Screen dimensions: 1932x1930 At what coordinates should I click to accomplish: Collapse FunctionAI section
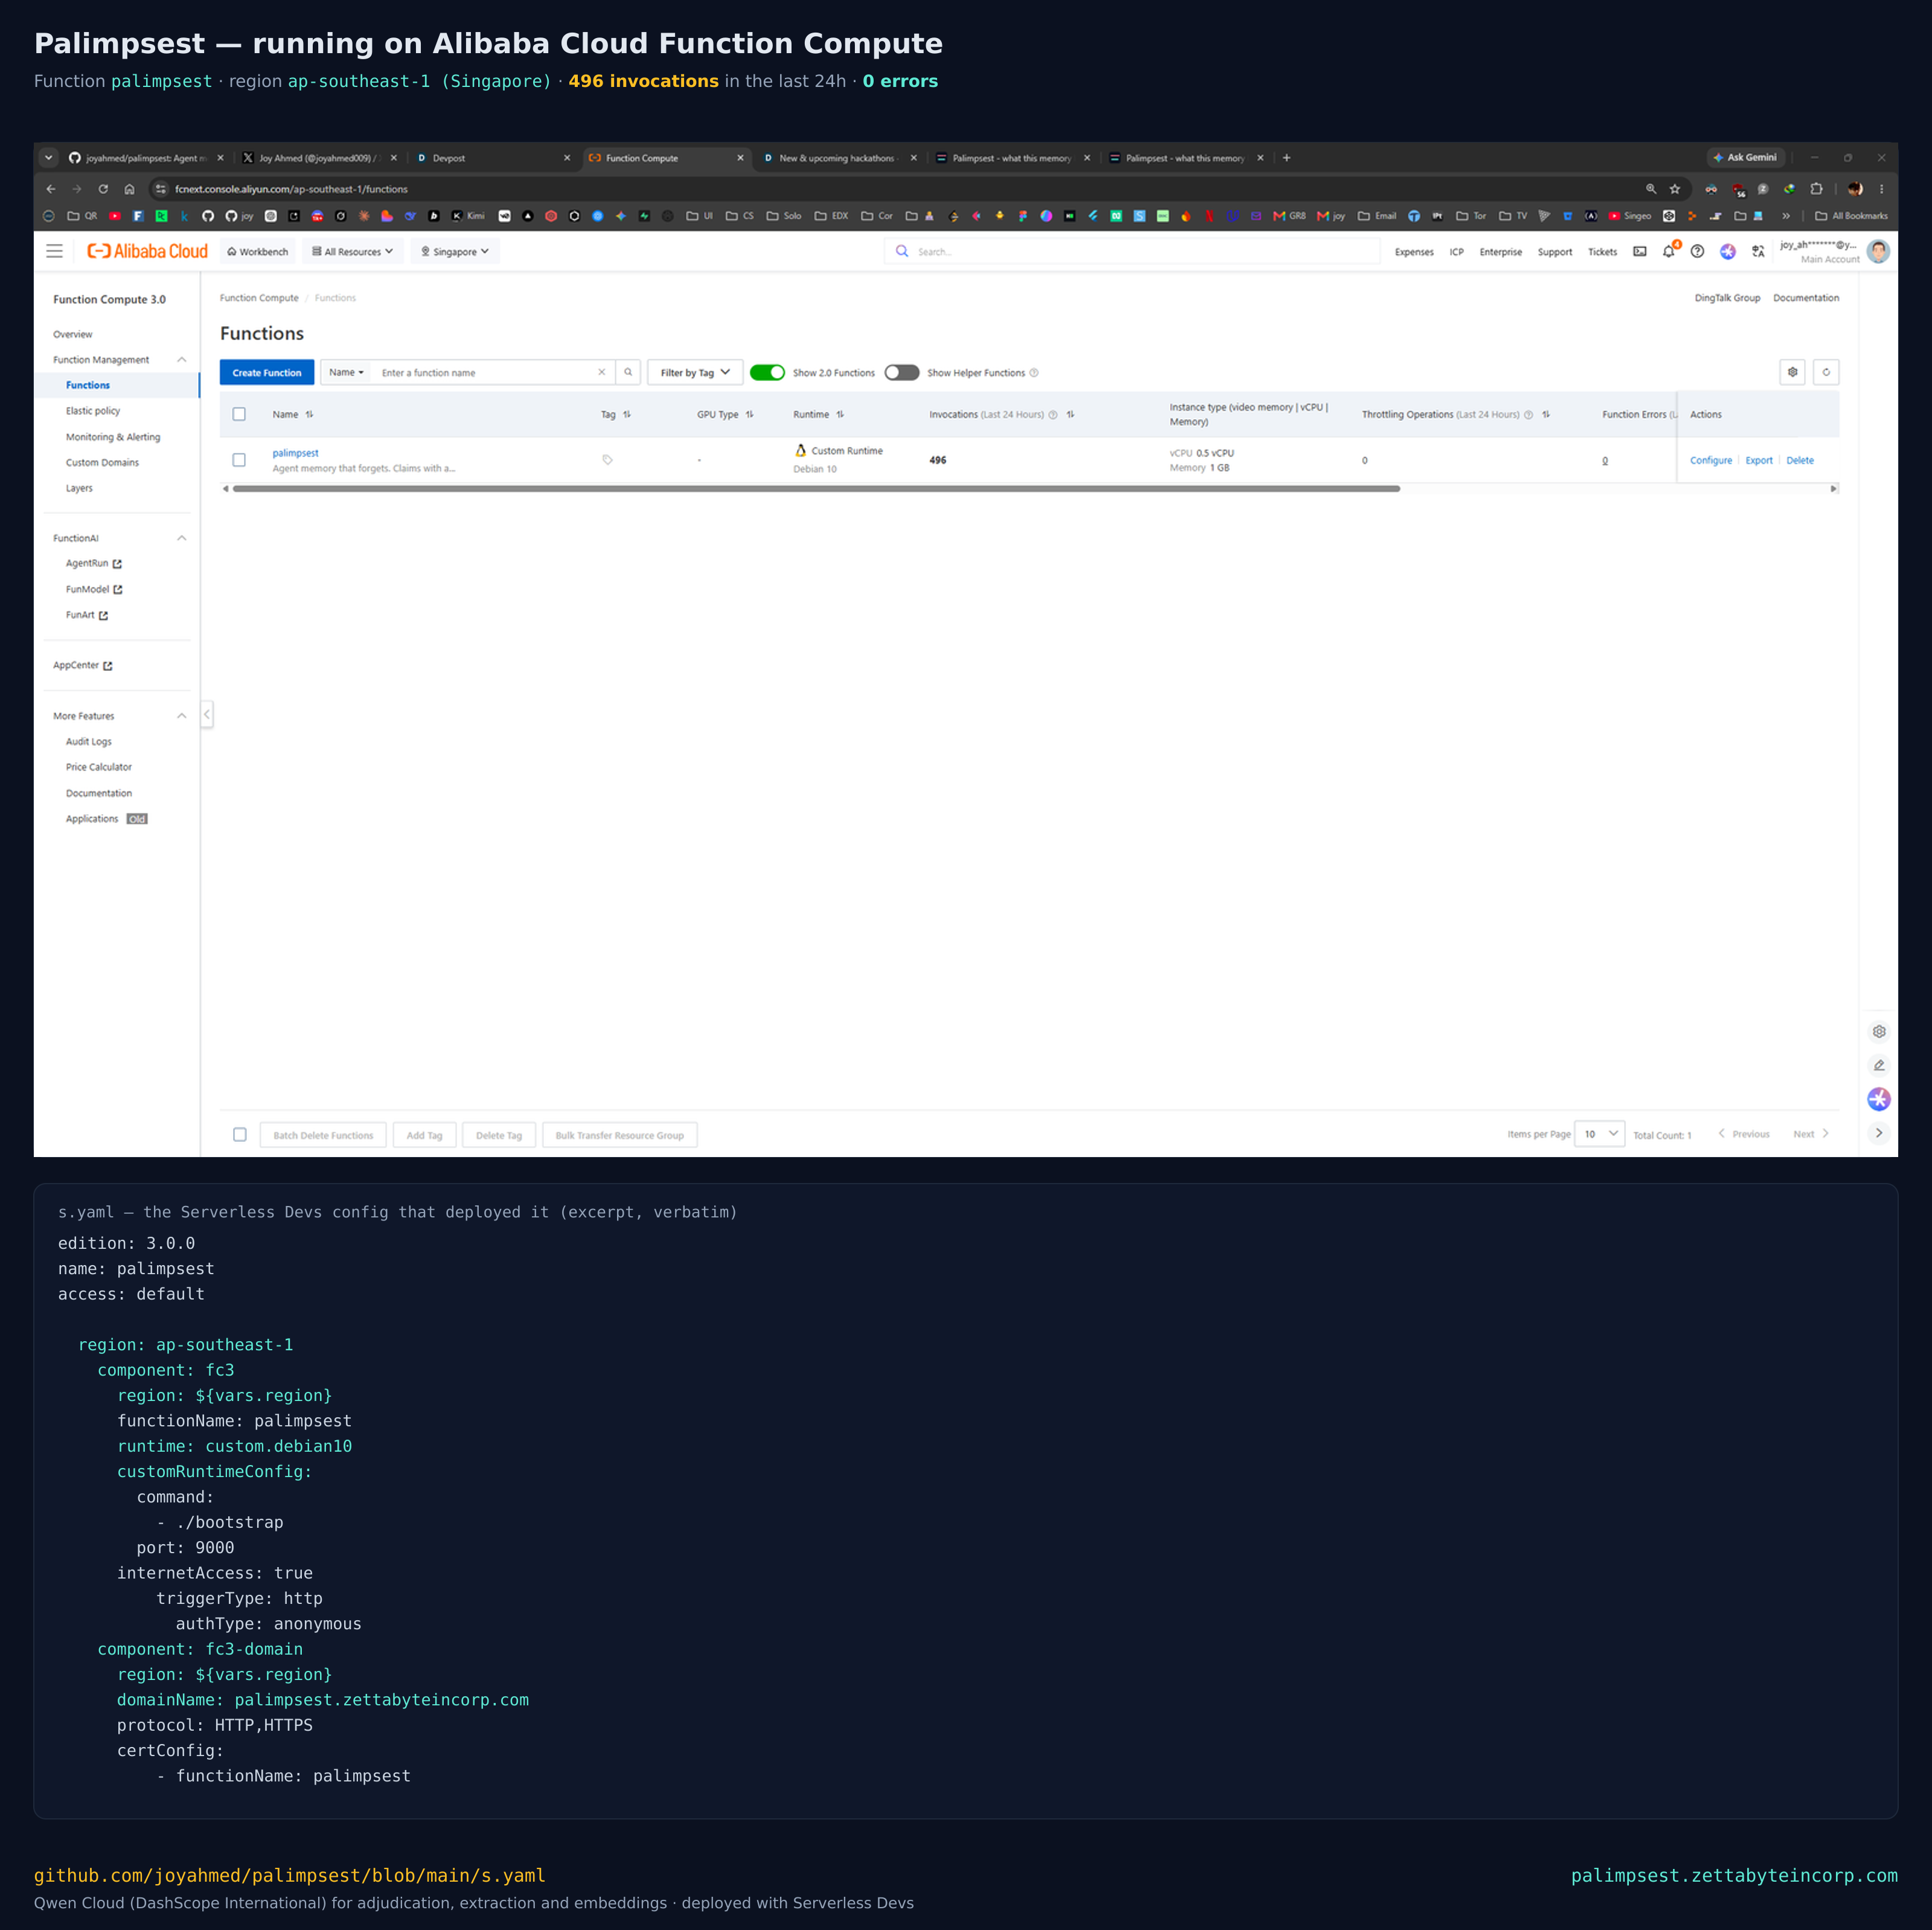coord(181,538)
